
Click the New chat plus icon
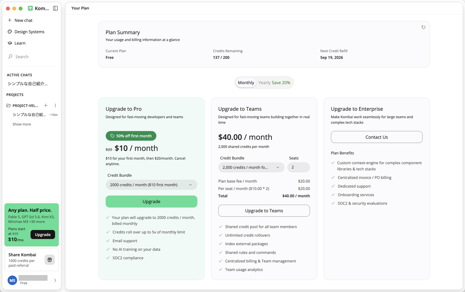(x=10, y=20)
